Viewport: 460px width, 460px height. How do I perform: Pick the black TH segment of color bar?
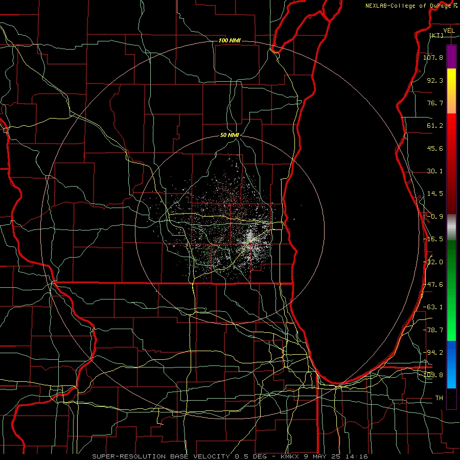[451, 399]
